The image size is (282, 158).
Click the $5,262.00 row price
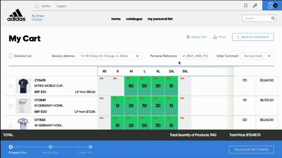coord(267,120)
